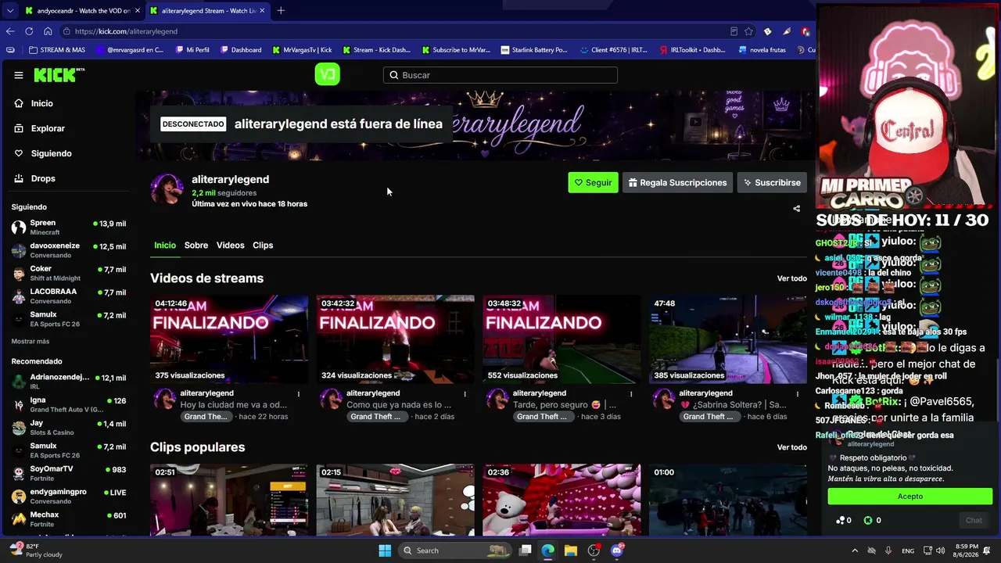Play the 01:00 popular clip
The height and width of the screenshot is (563, 1001).
[x=727, y=500]
